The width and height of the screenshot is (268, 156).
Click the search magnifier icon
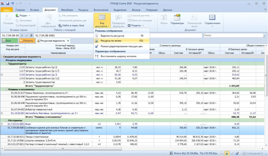(x=265, y=35)
